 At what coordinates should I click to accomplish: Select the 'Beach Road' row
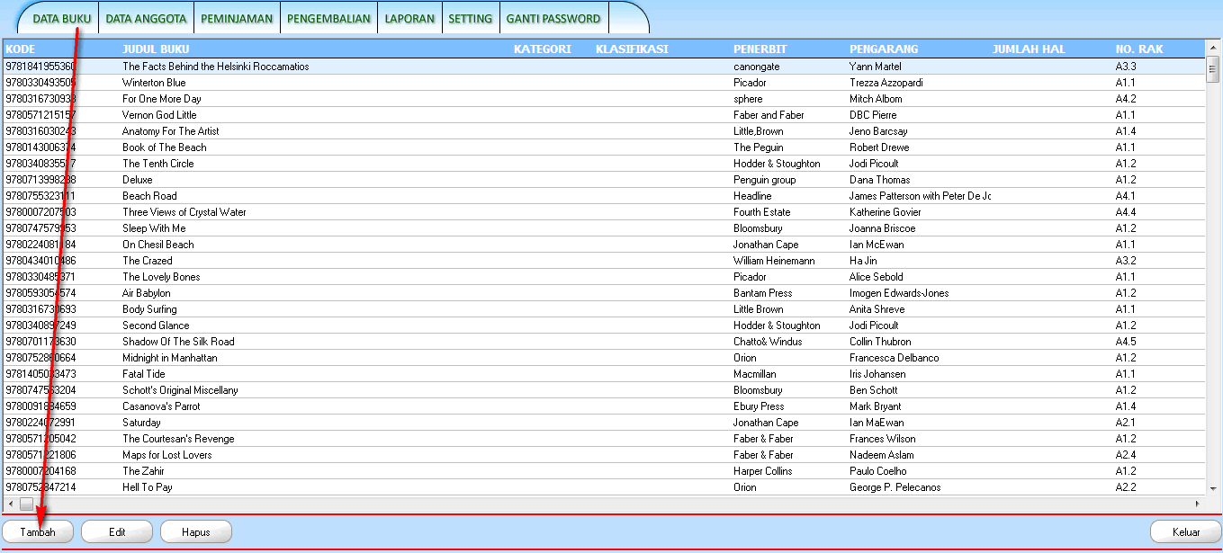coord(604,196)
